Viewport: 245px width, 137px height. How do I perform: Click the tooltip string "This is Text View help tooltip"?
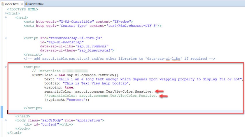point(96,83)
